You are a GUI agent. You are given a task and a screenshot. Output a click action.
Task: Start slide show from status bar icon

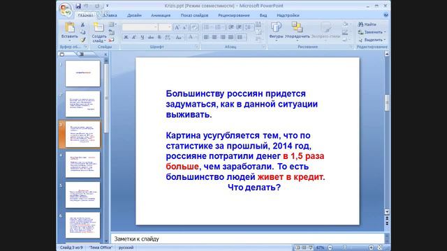coord(310,248)
